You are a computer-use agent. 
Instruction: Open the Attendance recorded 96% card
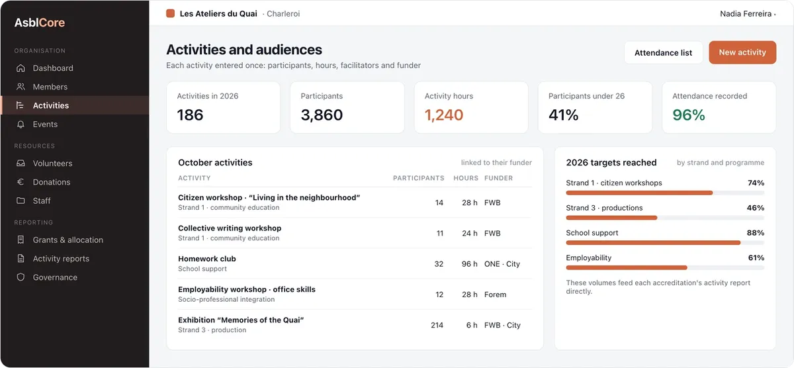[x=719, y=107]
